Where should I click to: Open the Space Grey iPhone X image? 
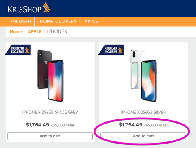pos(50,75)
